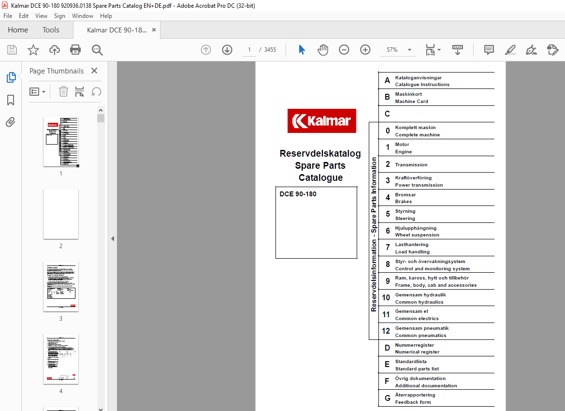Open thumbnails options dropdown menu
The image size is (565, 411).
(x=38, y=91)
